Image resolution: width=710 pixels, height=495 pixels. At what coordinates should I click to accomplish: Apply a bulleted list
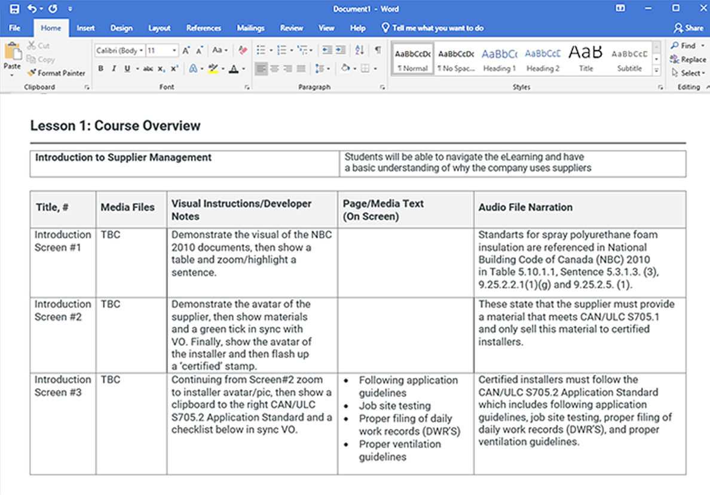pos(261,50)
